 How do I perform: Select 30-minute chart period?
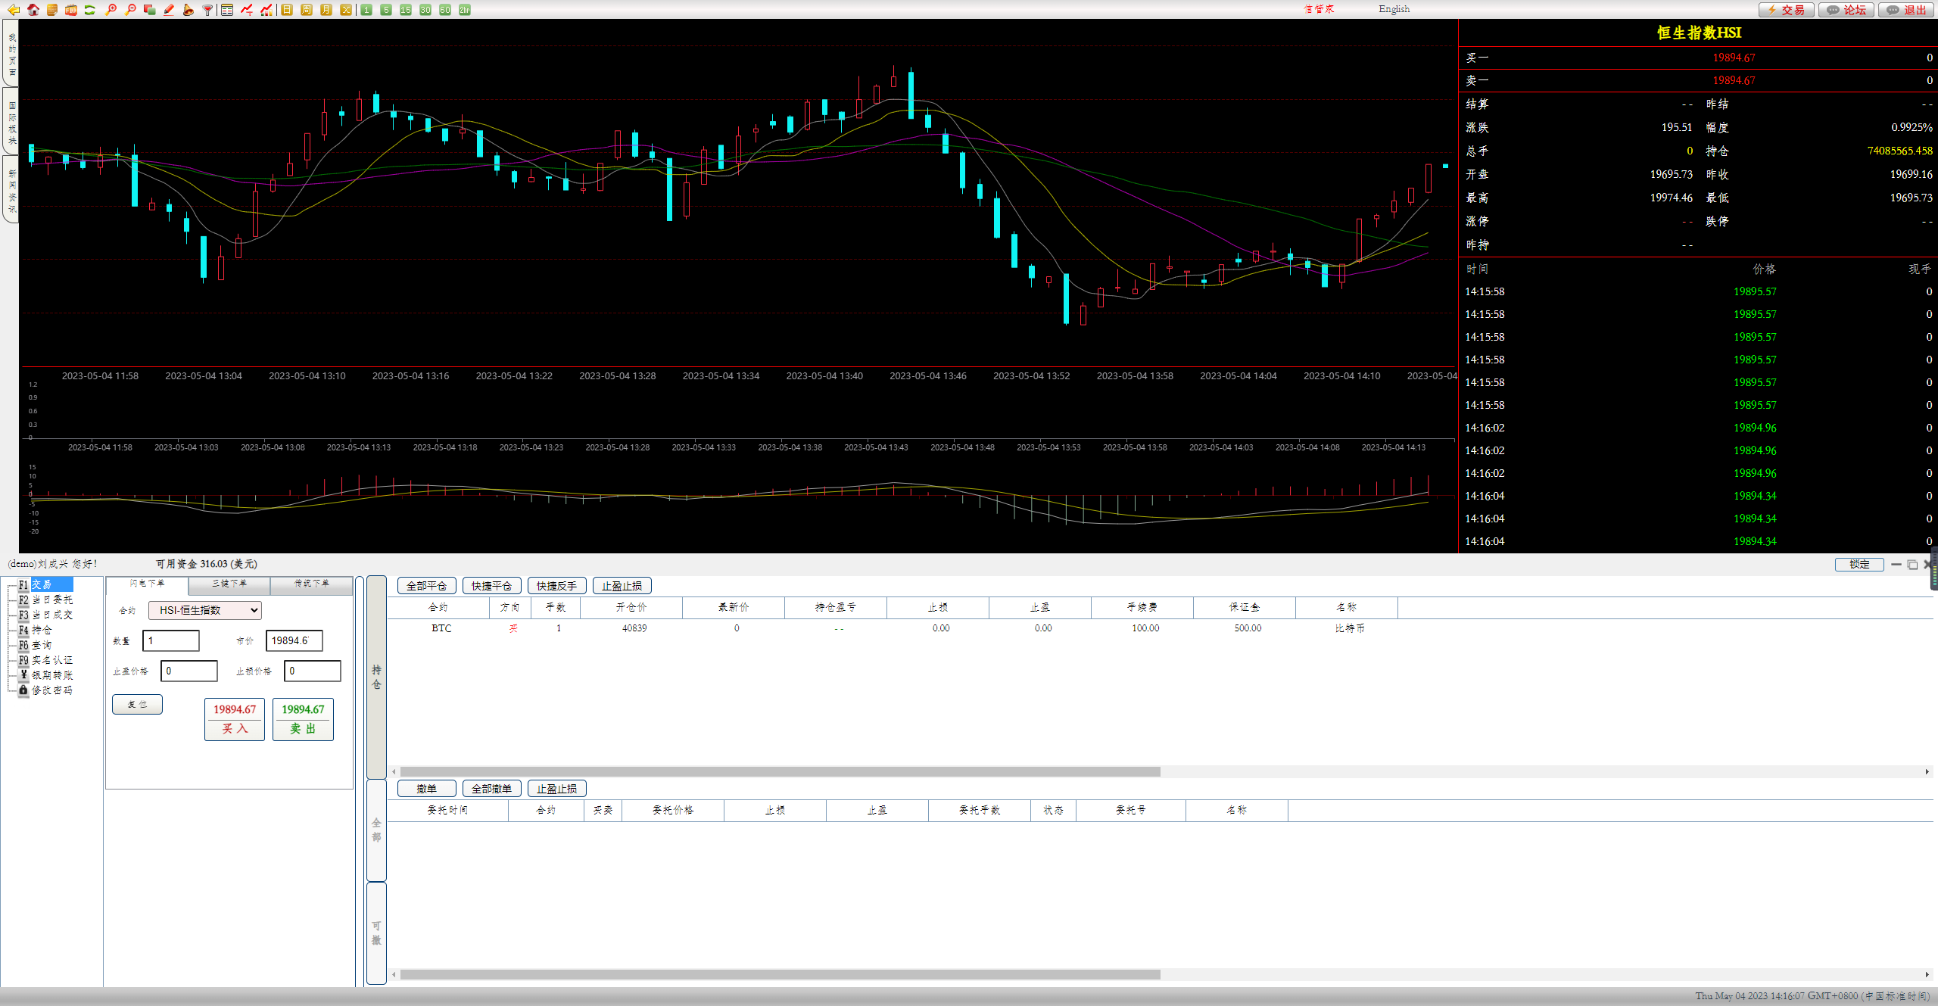click(x=425, y=10)
